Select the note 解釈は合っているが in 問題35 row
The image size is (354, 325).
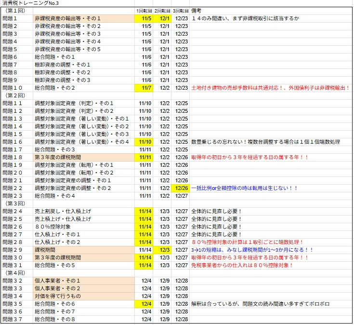tap(260, 304)
